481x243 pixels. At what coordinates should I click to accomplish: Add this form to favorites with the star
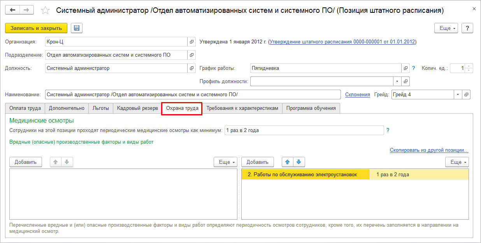tap(45, 10)
